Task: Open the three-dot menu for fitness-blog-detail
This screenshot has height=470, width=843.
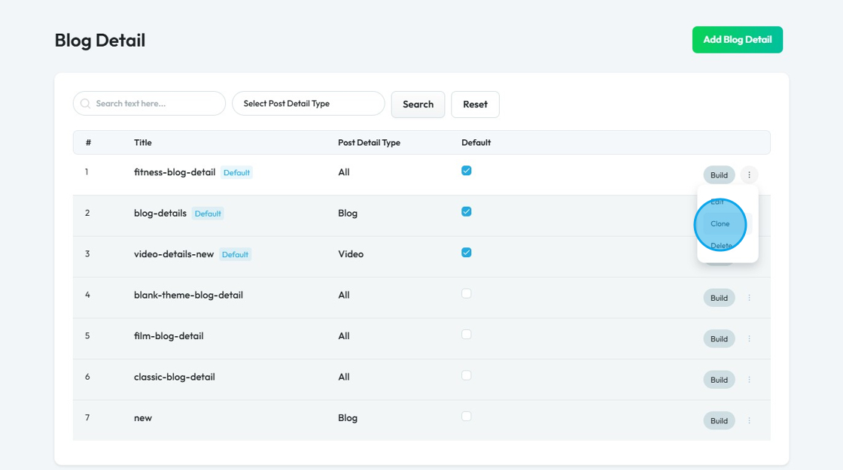Action: 749,175
